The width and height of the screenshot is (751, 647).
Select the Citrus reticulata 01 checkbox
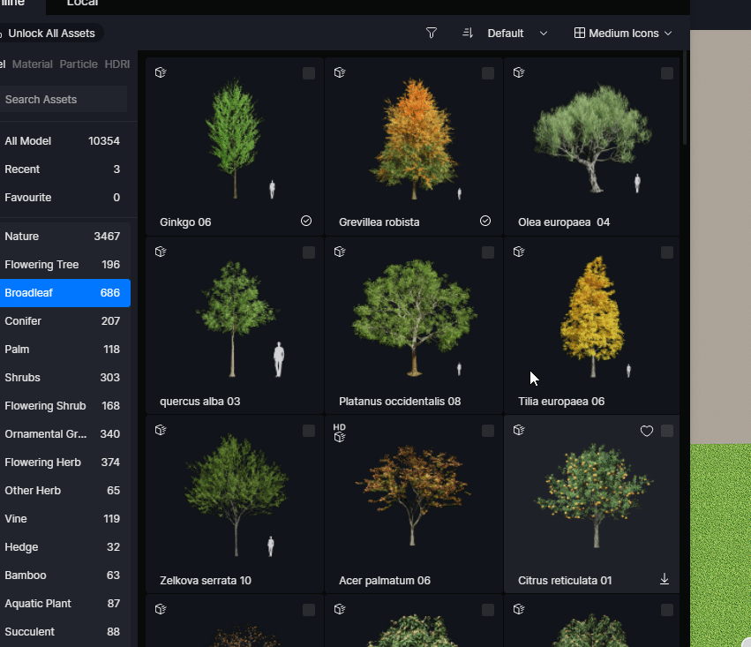pos(667,431)
